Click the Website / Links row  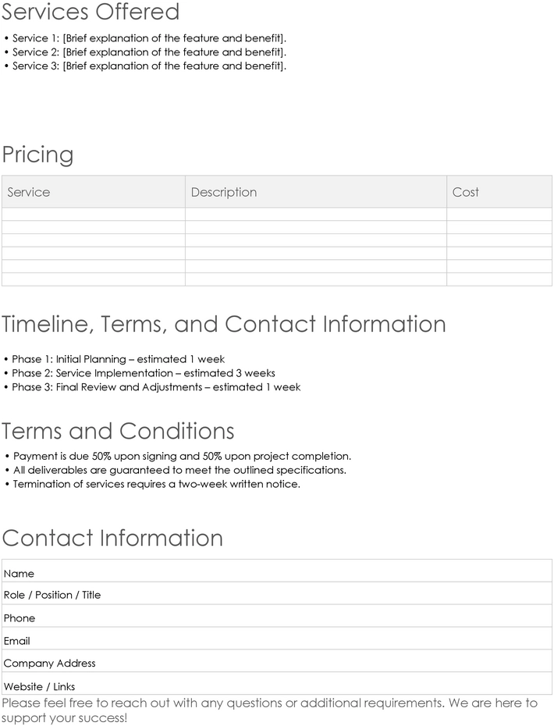[277, 684]
